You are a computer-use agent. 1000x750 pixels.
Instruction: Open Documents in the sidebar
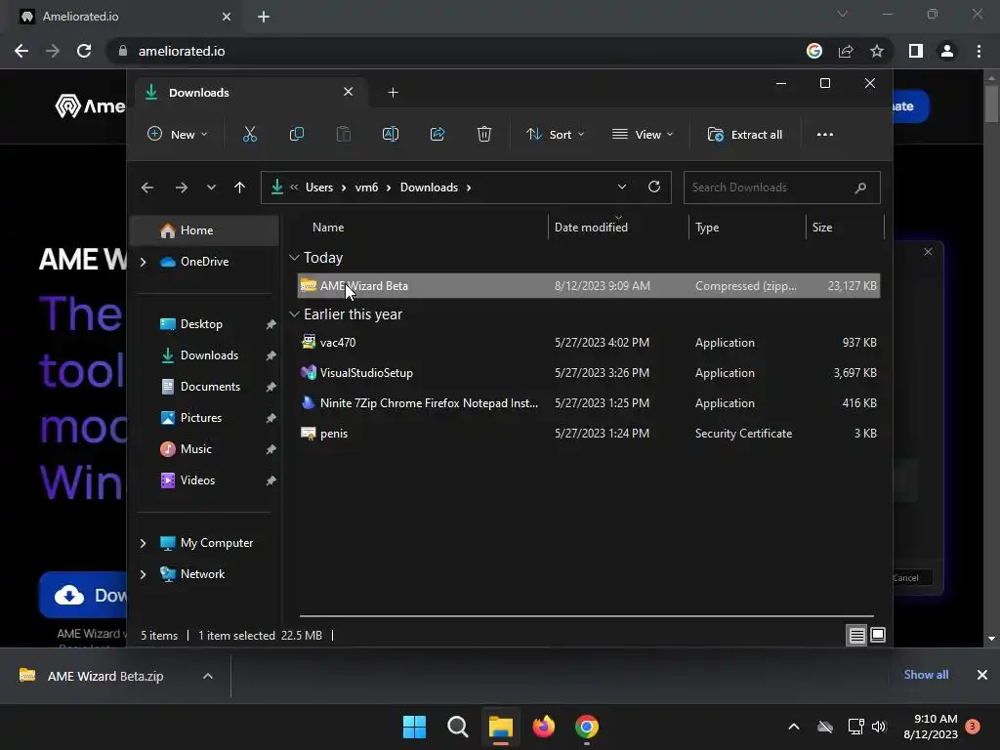point(210,387)
